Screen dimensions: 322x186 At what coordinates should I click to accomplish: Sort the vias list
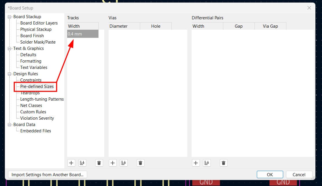124,163
